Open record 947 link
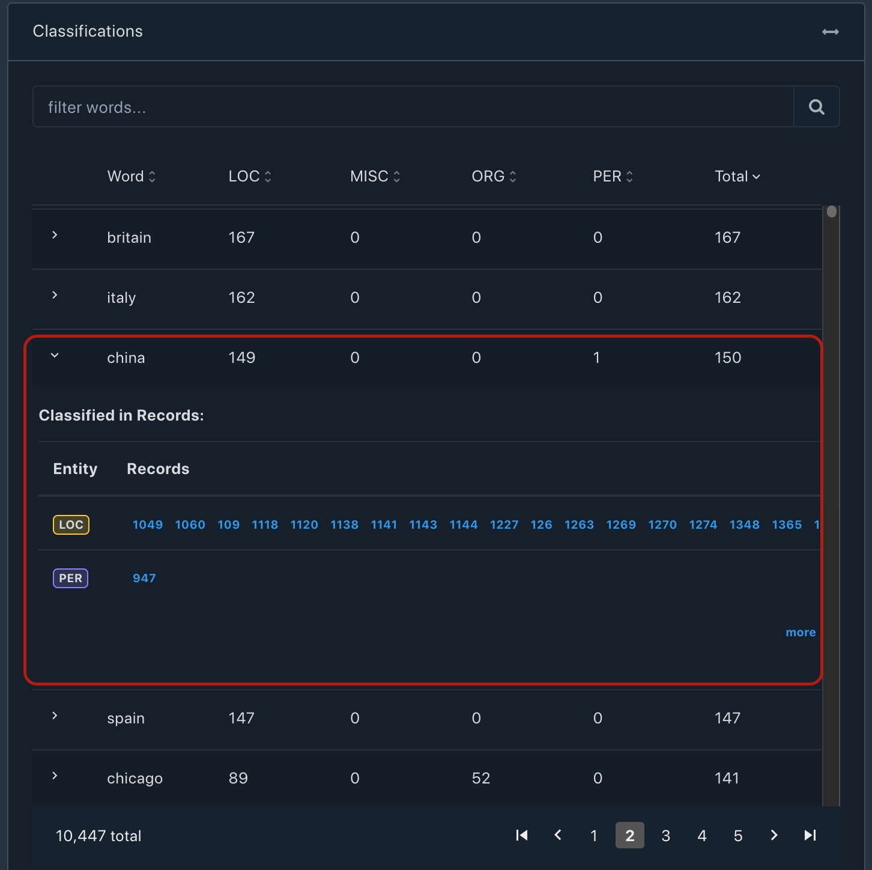872x870 pixels. click(x=144, y=578)
